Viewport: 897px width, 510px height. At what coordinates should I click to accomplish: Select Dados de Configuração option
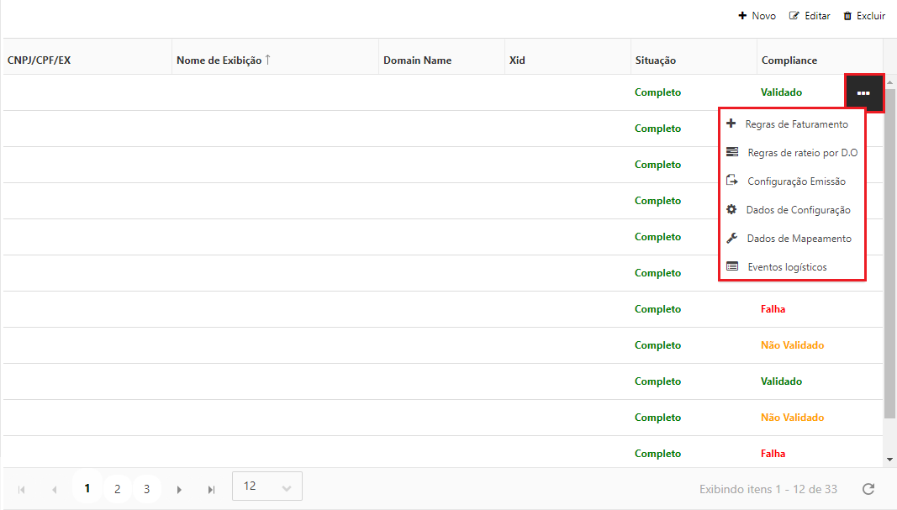[x=798, y=210]
